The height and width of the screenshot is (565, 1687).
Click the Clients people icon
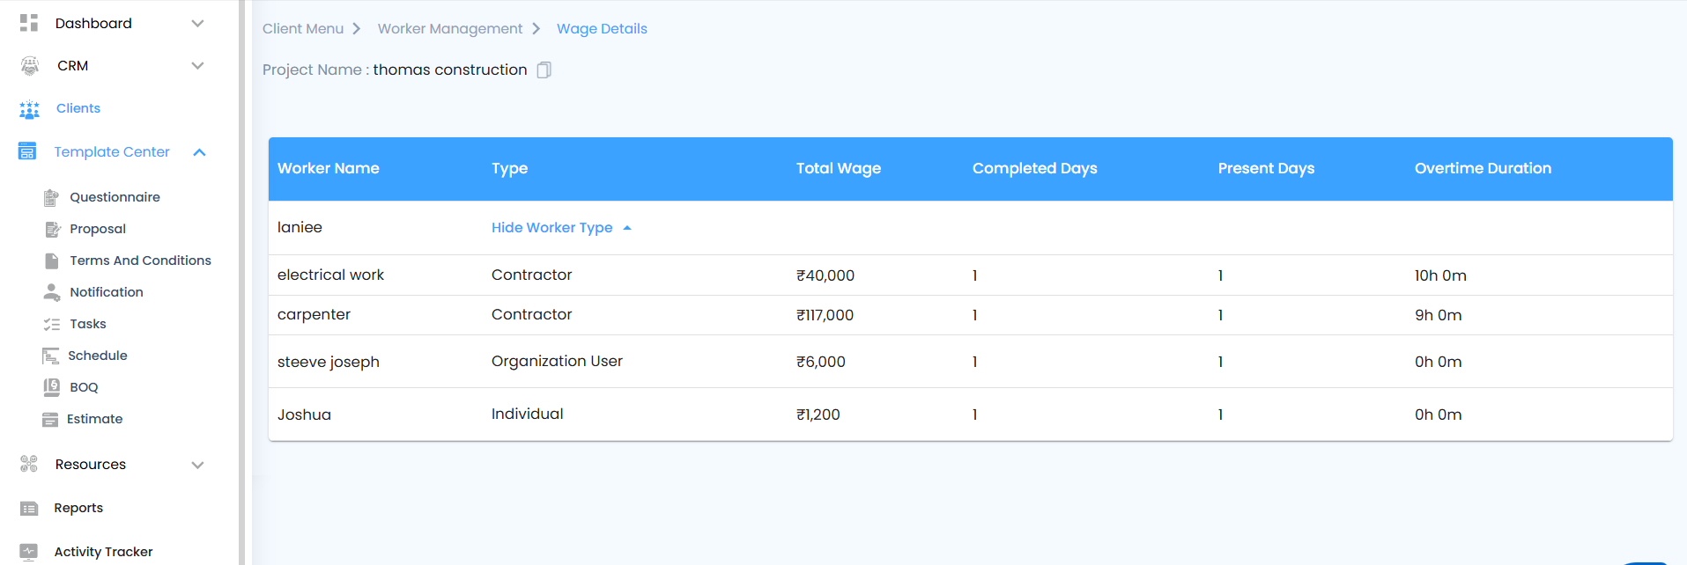pyautogui.click(x=29, y=109)
